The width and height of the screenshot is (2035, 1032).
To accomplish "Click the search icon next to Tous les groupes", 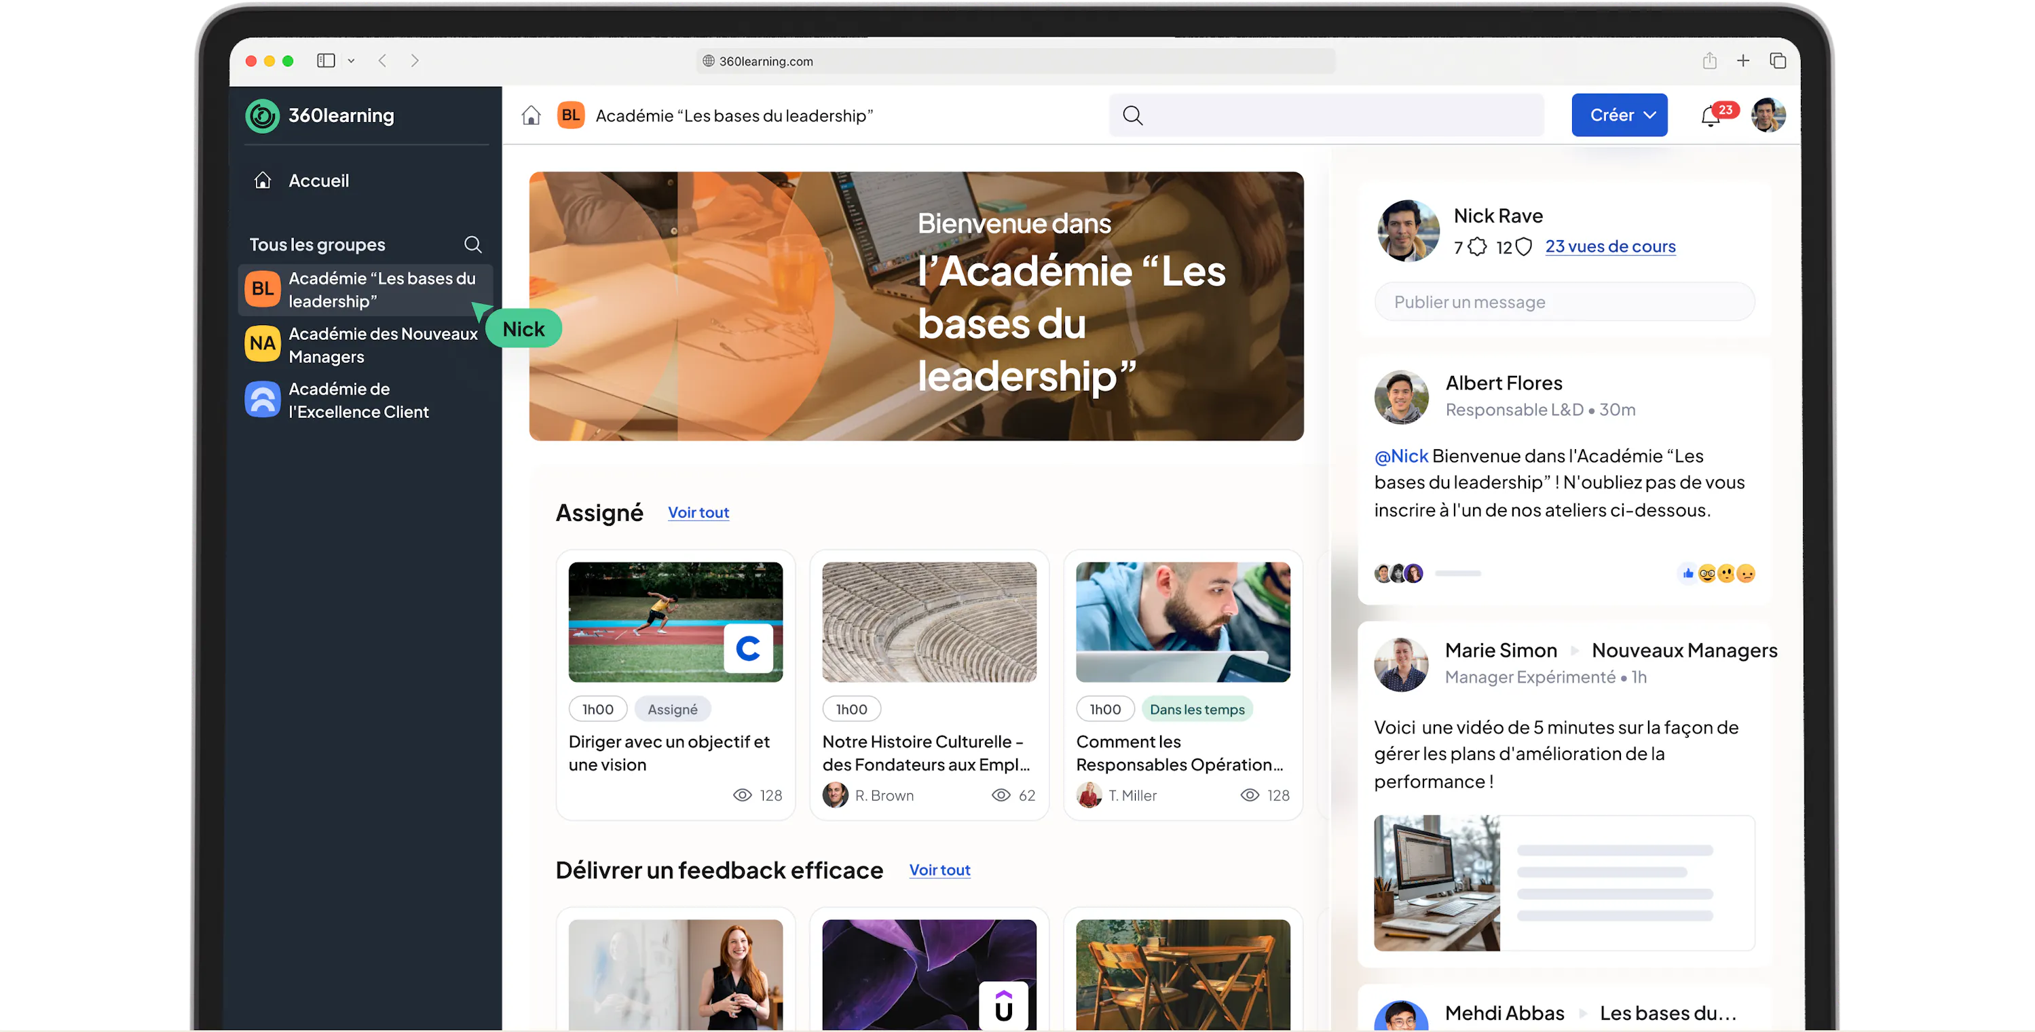I will click(x=472, y=245).
